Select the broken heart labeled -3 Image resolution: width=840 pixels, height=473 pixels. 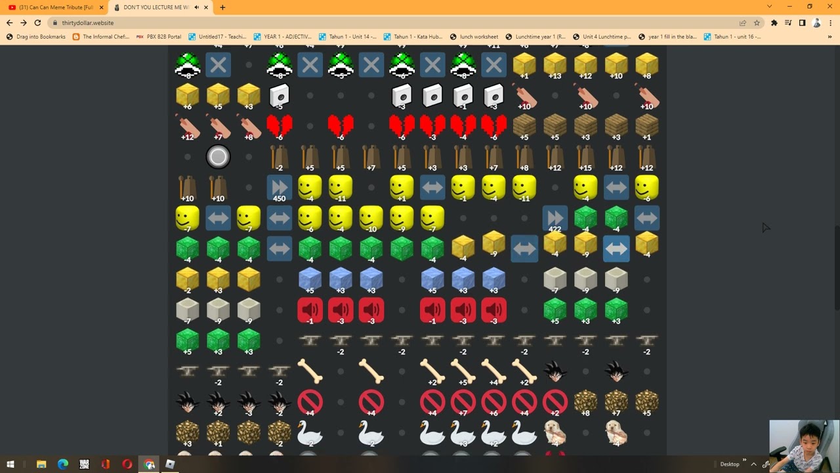pos(432,127)
